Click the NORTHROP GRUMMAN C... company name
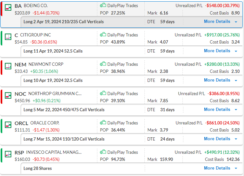The width and height of the screenshot is (244, 176). pos(55,93)
